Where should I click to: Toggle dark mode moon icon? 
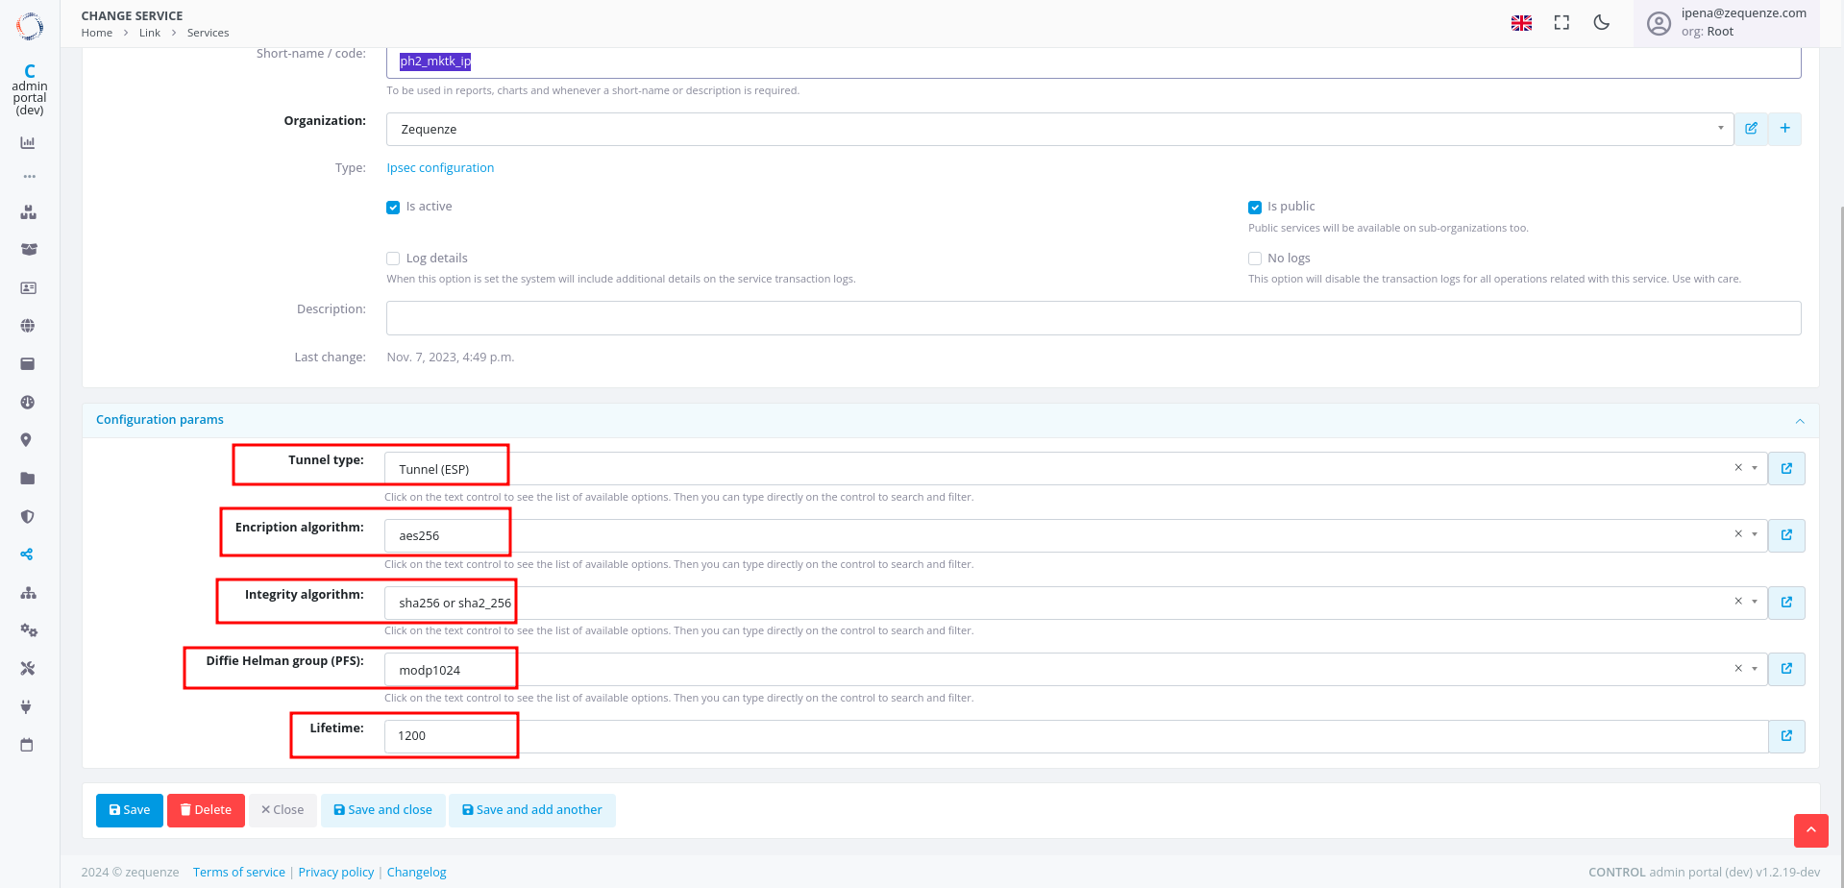pos(1601,23)
